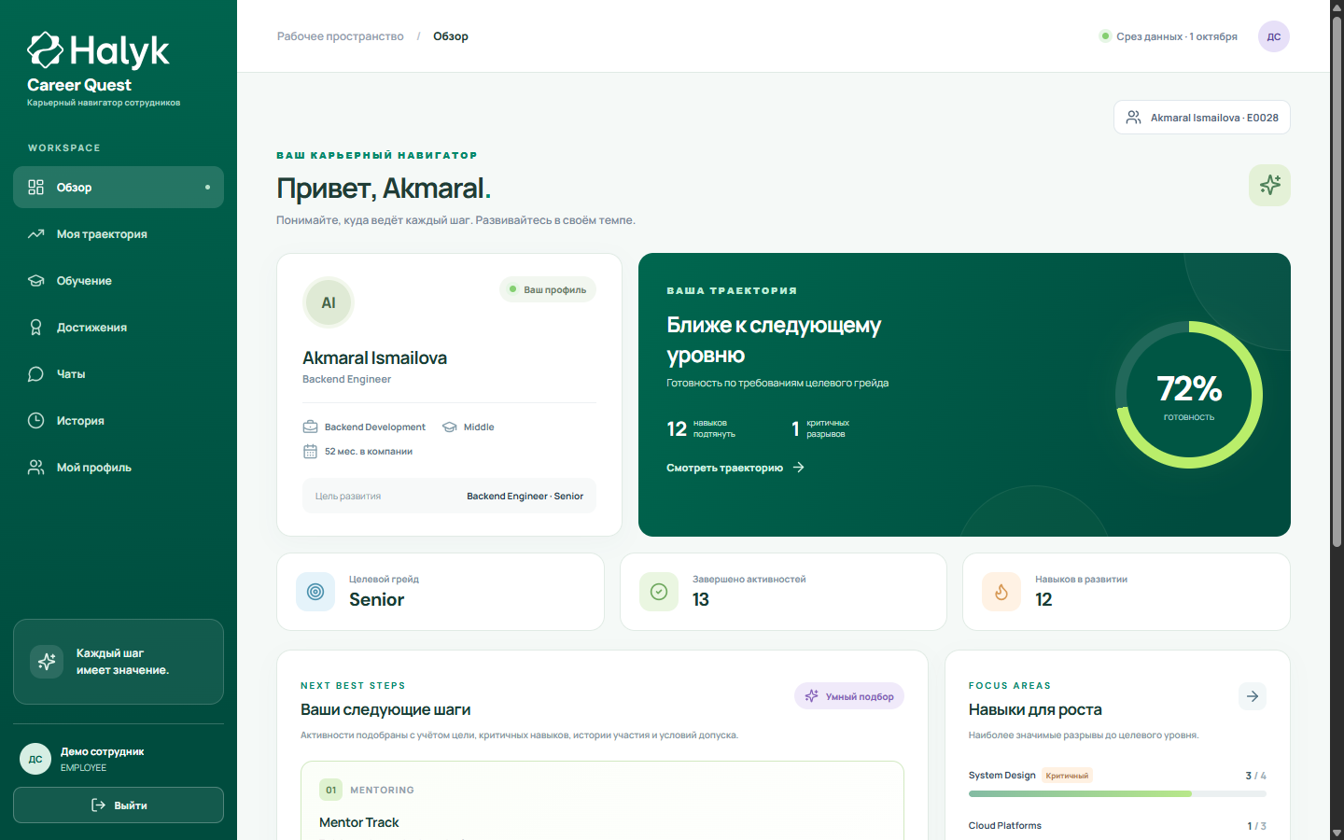This screenshot has width=1344, height=840.
Task: Open История in the sidebar
Action: click(119, 420)
